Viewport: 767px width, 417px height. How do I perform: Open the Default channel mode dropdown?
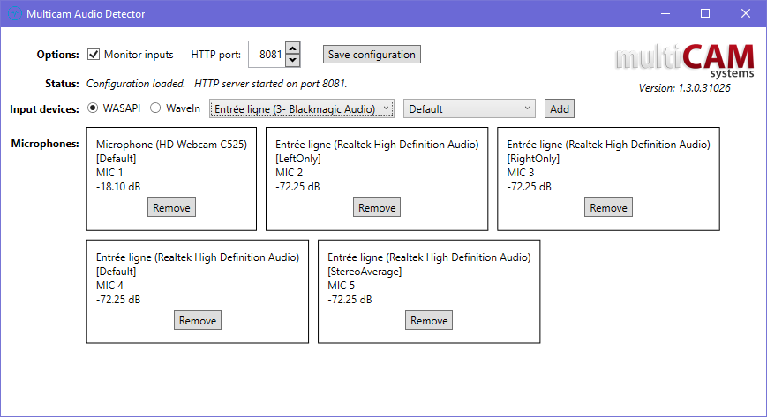469,108
